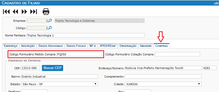
Task: Open Código lookup magnifier
Action: coord(50,28)
